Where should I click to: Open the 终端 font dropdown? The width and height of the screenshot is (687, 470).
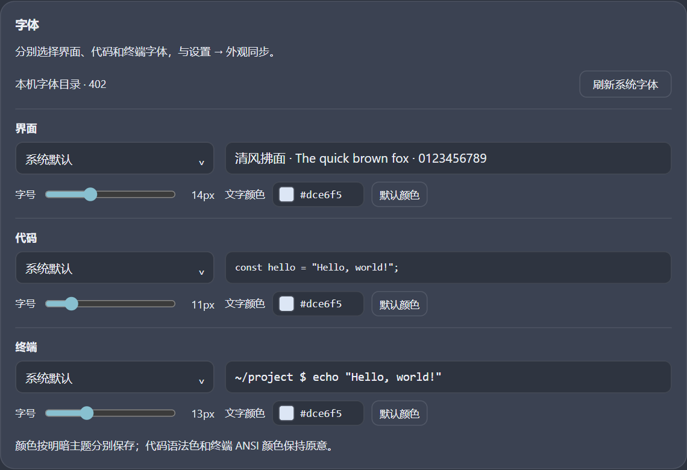[x=114, y=377]
